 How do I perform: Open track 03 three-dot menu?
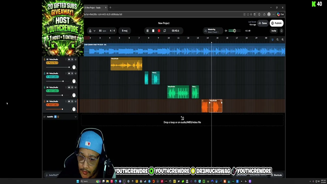66,73
